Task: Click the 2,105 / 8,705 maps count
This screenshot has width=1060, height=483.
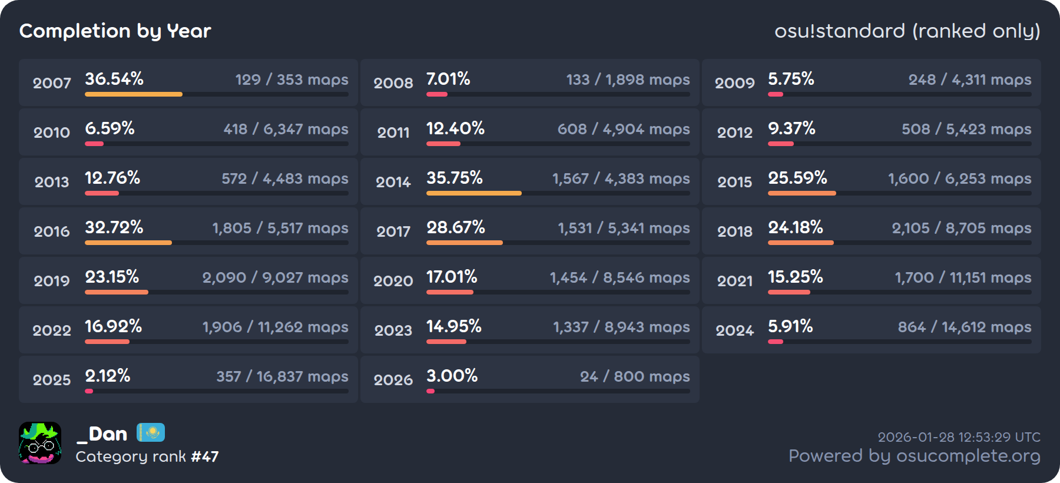Action: pyautogui.click(x=961, y=228)
